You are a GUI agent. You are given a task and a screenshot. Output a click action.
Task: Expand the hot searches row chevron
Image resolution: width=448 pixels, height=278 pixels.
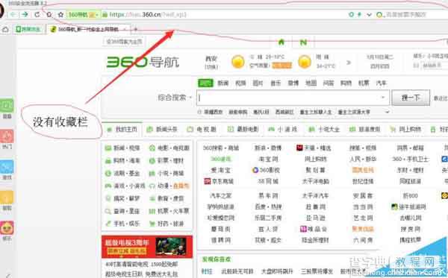[x=388, y=112]
